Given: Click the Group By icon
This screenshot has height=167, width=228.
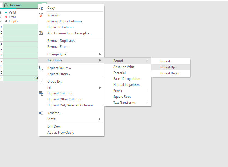Looking at the screenshot, I should [x=41, y=81].
